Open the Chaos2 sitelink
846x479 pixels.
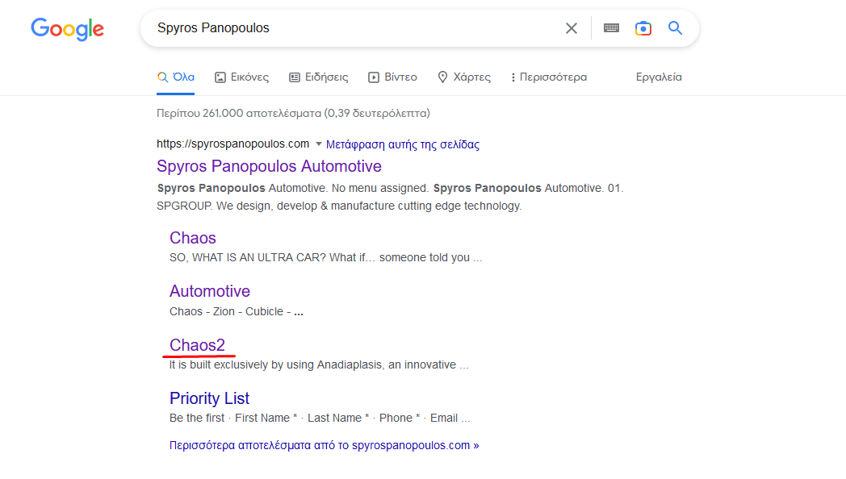(197, 345)
